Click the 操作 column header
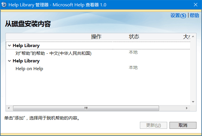 point(96,37)
